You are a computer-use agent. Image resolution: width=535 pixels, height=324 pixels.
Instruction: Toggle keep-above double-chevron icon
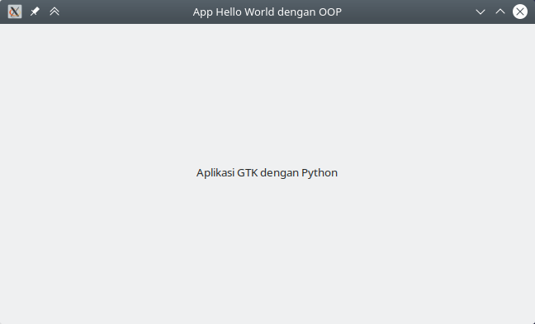(54, 12)
